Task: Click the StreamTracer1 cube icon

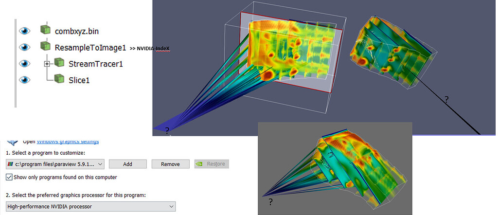Action: coord(59,63)
